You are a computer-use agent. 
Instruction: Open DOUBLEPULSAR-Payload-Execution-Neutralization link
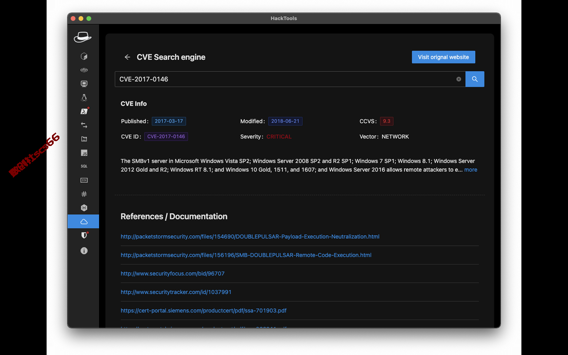[250, 237]
